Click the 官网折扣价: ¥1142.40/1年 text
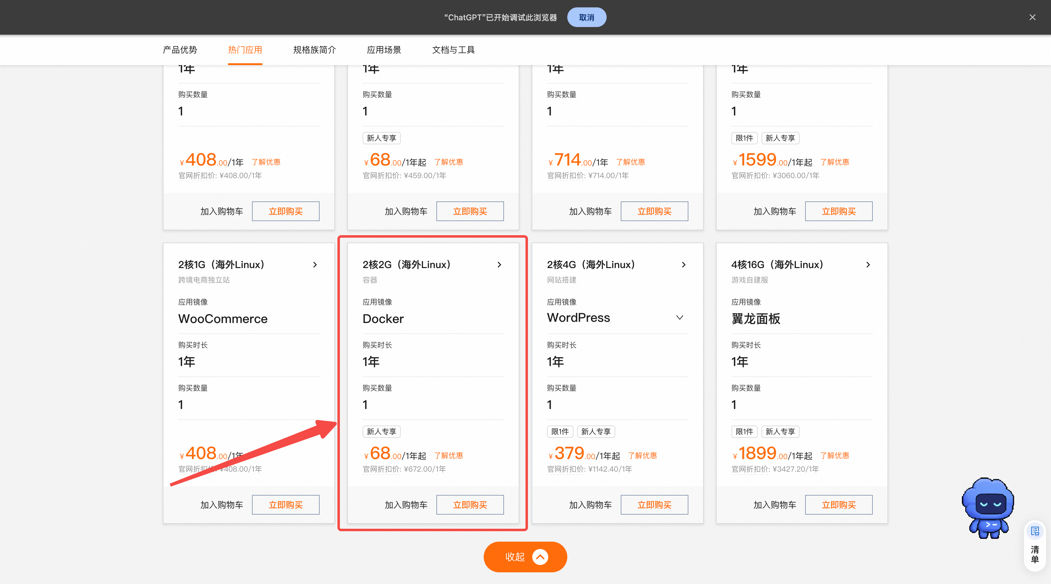Image resolution: width=1051 pixels, height=584 pixels. (x=589, y=469)
